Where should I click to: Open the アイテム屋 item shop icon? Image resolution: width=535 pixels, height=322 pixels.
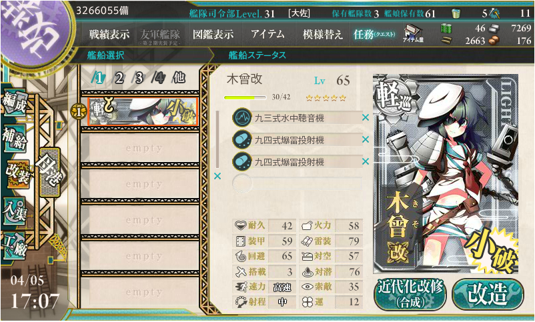coord(413,34)
